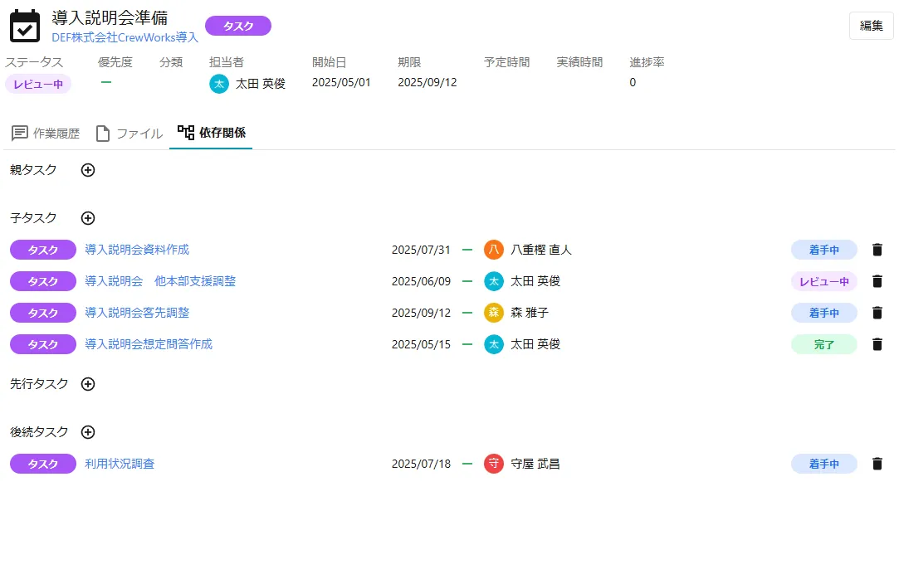The width and height of the screenshot is (899, 574).
Task: Click 完了 status badge of 想定問答作成
Action: point(823,344)
